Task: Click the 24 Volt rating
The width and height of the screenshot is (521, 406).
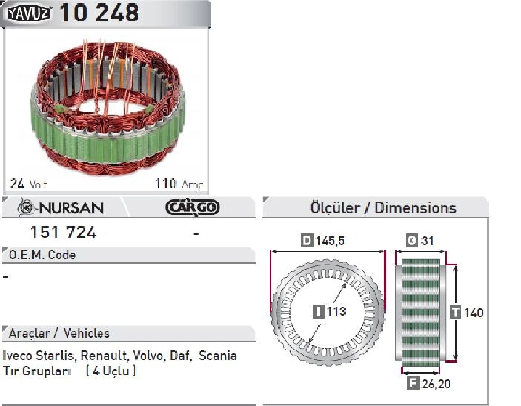Action: tap(28, 184)
